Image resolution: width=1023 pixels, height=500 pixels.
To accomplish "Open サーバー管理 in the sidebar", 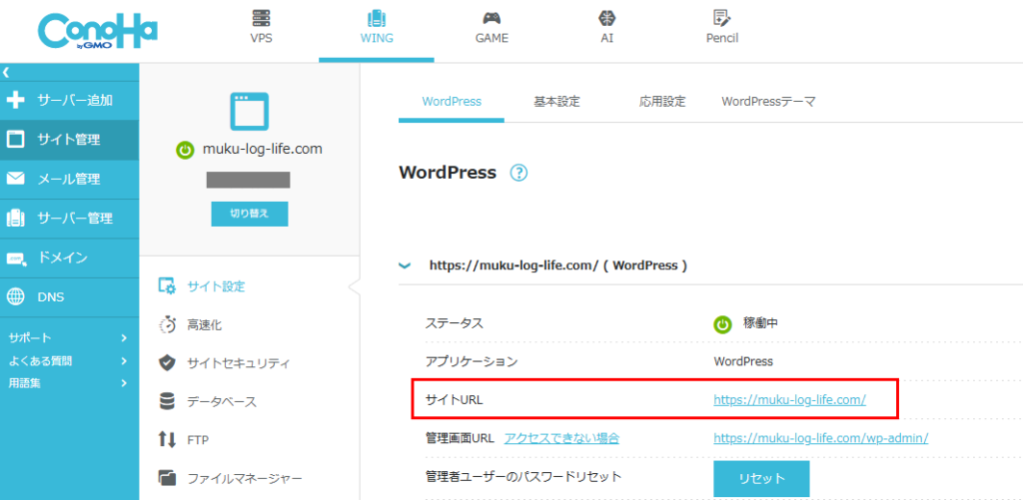I will pyautogui.click(x=69, y=219).
